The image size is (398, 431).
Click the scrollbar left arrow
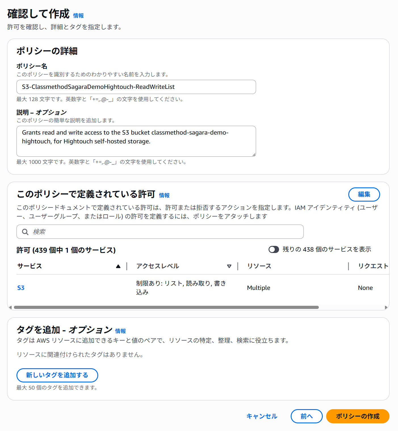pos(11,307)
